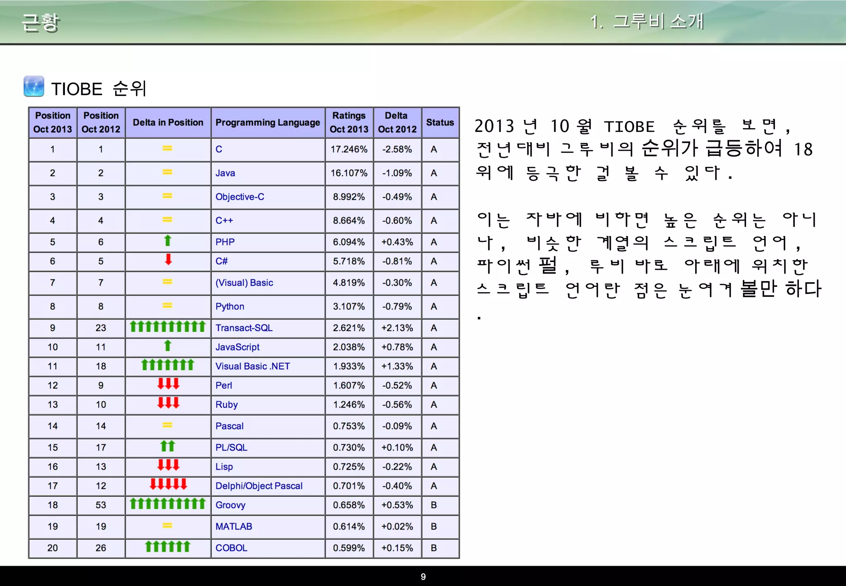The width and height of the screenshot is (846, 586).
Task: Open the Python language link
Action: 230,307
